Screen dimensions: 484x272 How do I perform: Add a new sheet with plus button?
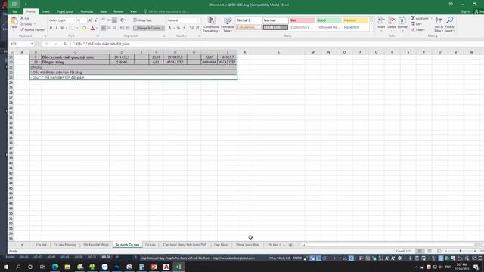click(290, 245)
